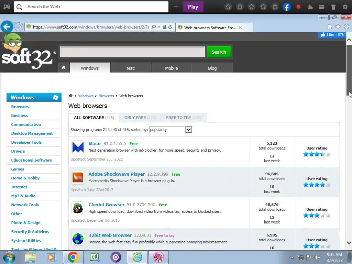Click the browser forward arrow button

coord(19,27)
